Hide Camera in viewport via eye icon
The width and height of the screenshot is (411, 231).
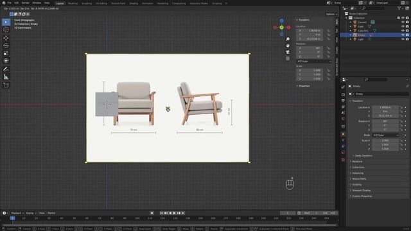403,22
